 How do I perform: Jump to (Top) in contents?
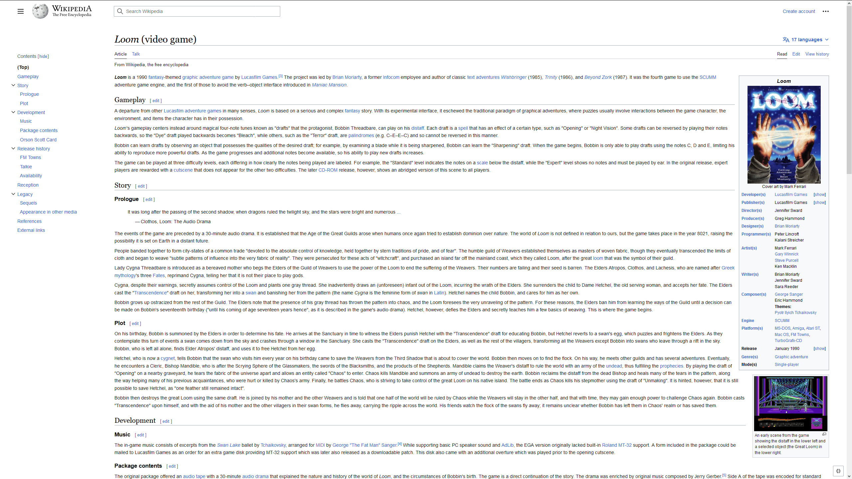point(23,67)
